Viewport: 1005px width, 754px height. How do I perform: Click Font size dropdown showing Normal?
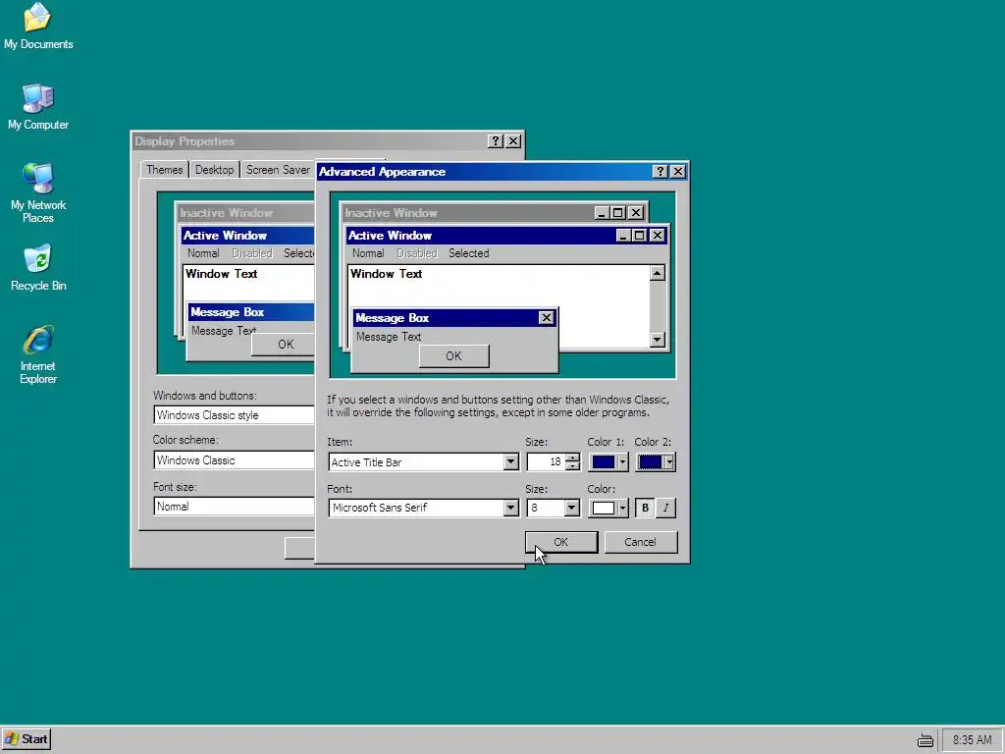point(235,507)
